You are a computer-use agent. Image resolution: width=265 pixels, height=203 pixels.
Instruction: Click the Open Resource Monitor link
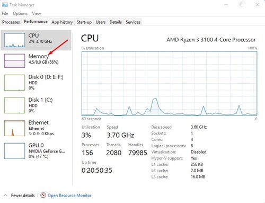tap(69, 196)
